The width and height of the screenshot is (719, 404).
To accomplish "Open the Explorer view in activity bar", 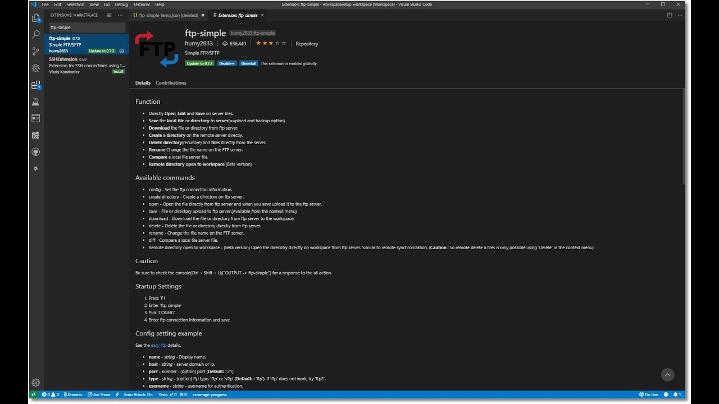I will click(36, 17).
